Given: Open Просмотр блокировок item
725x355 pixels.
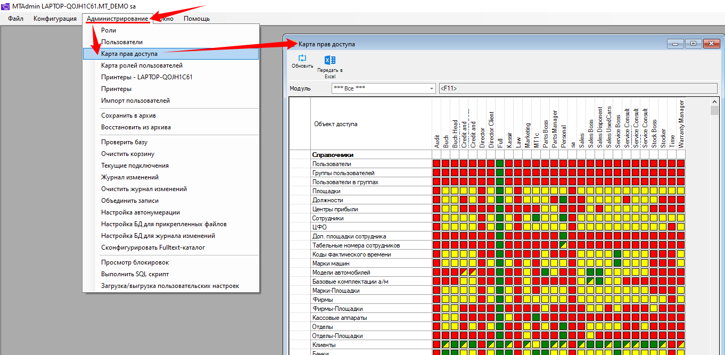Looking at the screenshot, I should pos(135,262).
